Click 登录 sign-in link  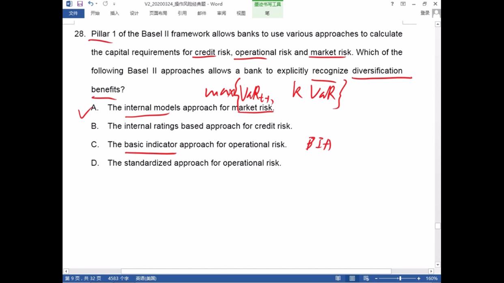425,13
